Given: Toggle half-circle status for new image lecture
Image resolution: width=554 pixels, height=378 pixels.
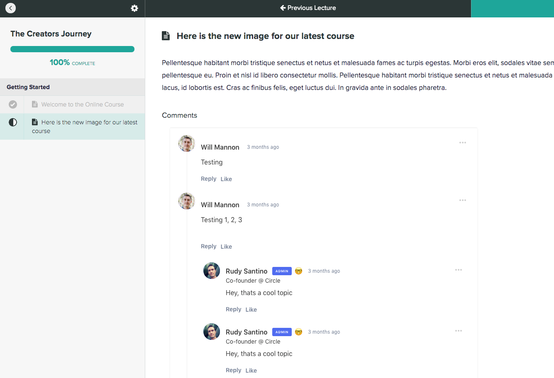Looking at the screenshot, I should pos(13,122).
